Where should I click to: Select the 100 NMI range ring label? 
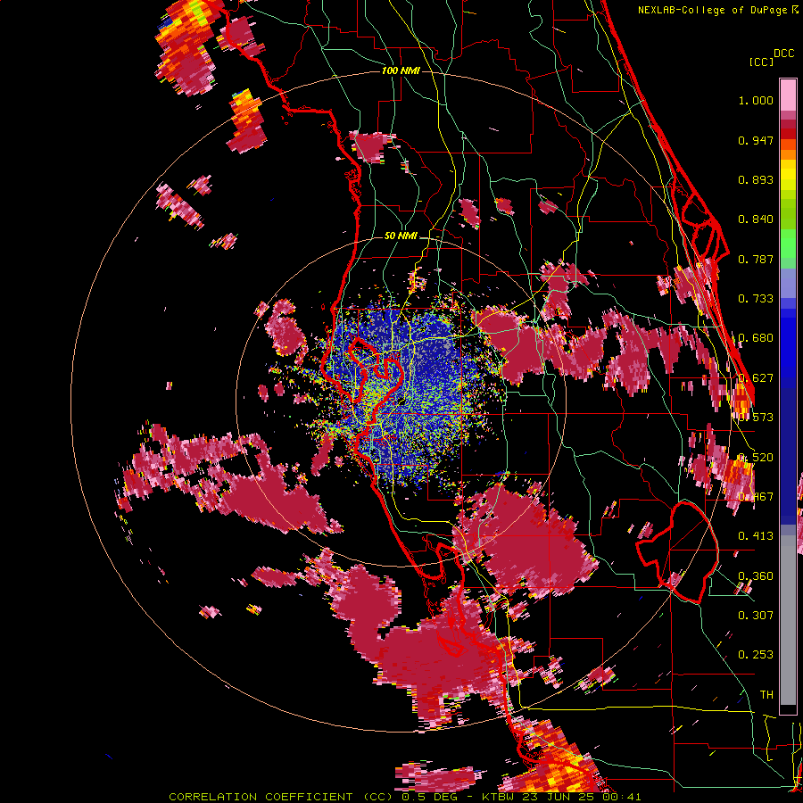click(x=401, y=70)
